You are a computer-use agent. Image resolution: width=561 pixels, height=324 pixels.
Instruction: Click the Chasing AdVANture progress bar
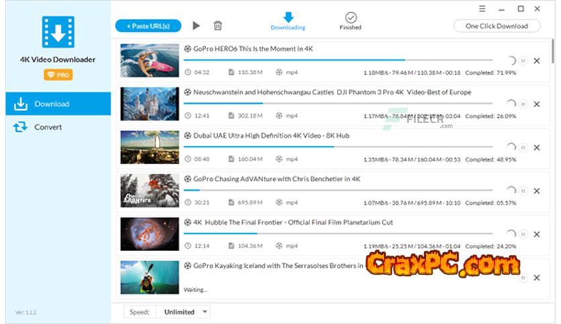[338, 190]
